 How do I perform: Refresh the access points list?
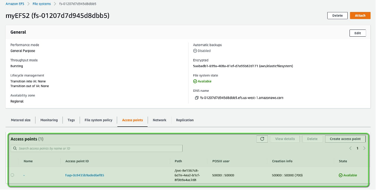(262, 139)
